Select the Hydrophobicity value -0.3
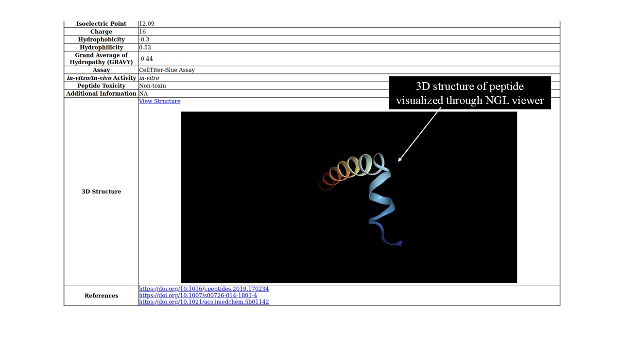Viewport: 622px width, 350px height. pyautogui.click(x=144, y=39)
